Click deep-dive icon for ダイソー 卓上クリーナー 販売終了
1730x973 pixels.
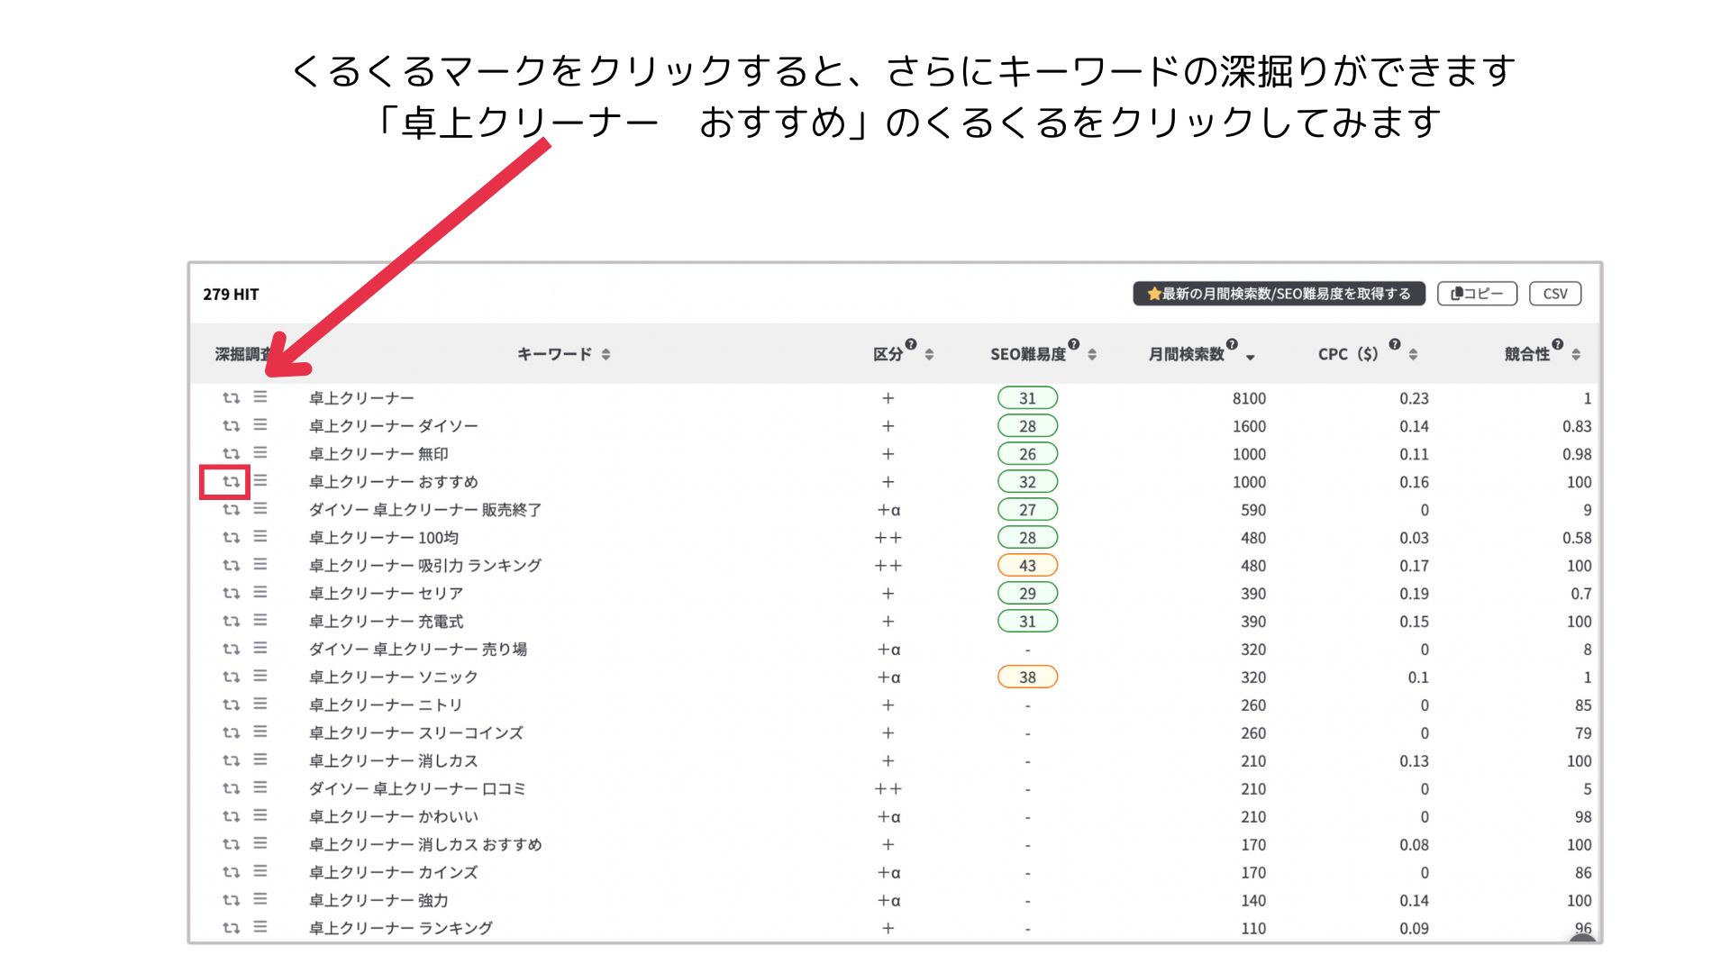(x=232, y=510)
